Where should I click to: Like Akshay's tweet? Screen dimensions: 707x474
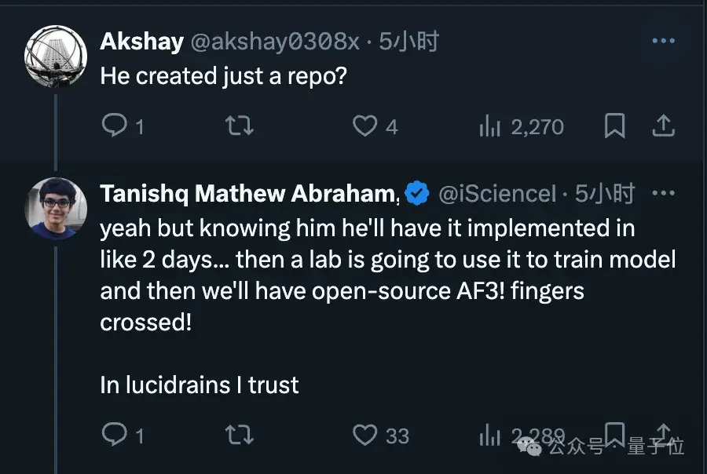click(x=366, y=126)
